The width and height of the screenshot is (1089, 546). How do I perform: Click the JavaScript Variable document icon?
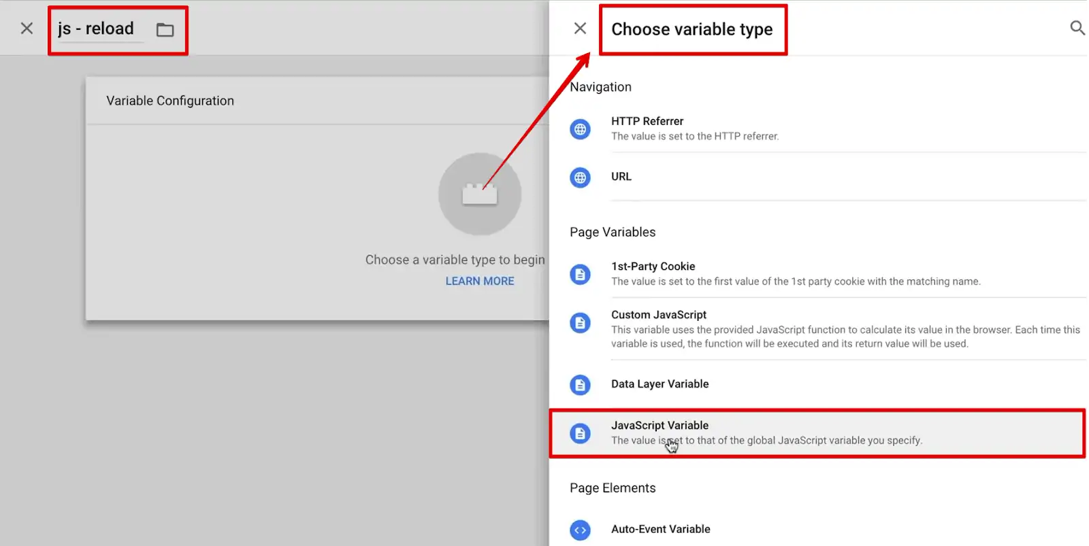(580, 432)
